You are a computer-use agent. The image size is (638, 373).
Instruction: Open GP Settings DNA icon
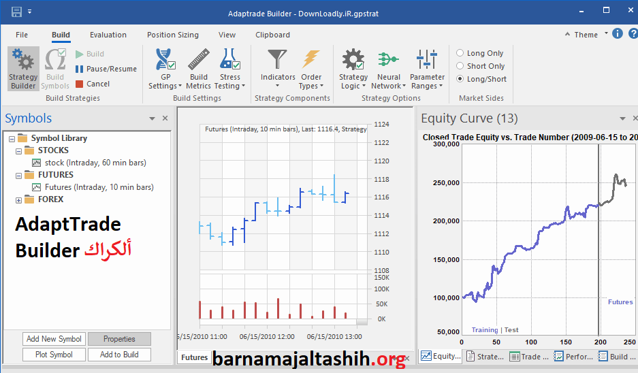click(x=165, y=59)
